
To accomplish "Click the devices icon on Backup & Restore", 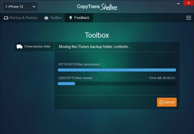I will tap(6, 18).
